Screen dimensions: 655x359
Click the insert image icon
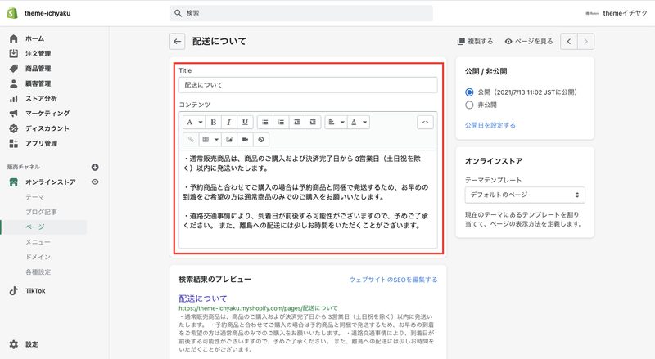(229, 139)
